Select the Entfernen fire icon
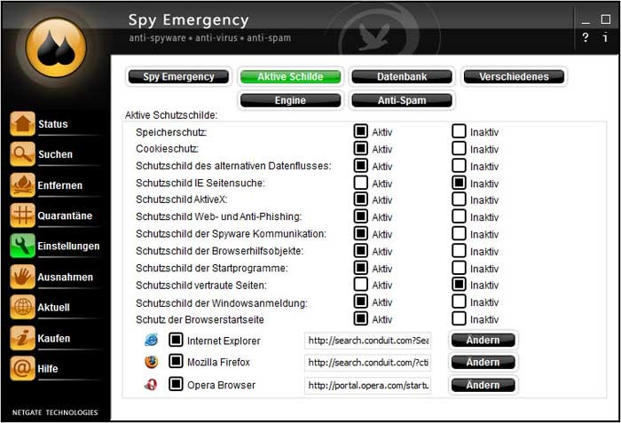Screen dimensions: 621x423 (x=22, y=184)
